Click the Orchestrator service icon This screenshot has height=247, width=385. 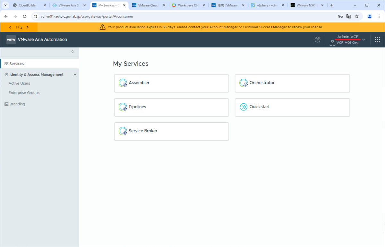(244, 83)
